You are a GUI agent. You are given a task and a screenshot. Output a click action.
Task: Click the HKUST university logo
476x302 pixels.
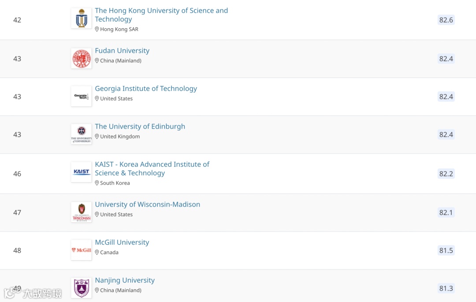coord(82,18)
